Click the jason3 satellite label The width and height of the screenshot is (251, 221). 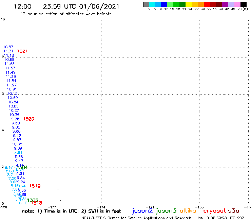tap(166, 211)
